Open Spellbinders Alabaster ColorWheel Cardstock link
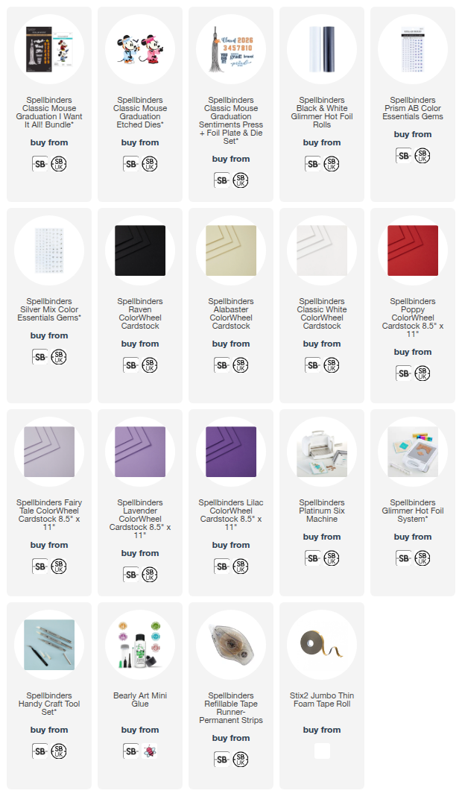This screenshot has width=462, height=805. click(231, 314)
